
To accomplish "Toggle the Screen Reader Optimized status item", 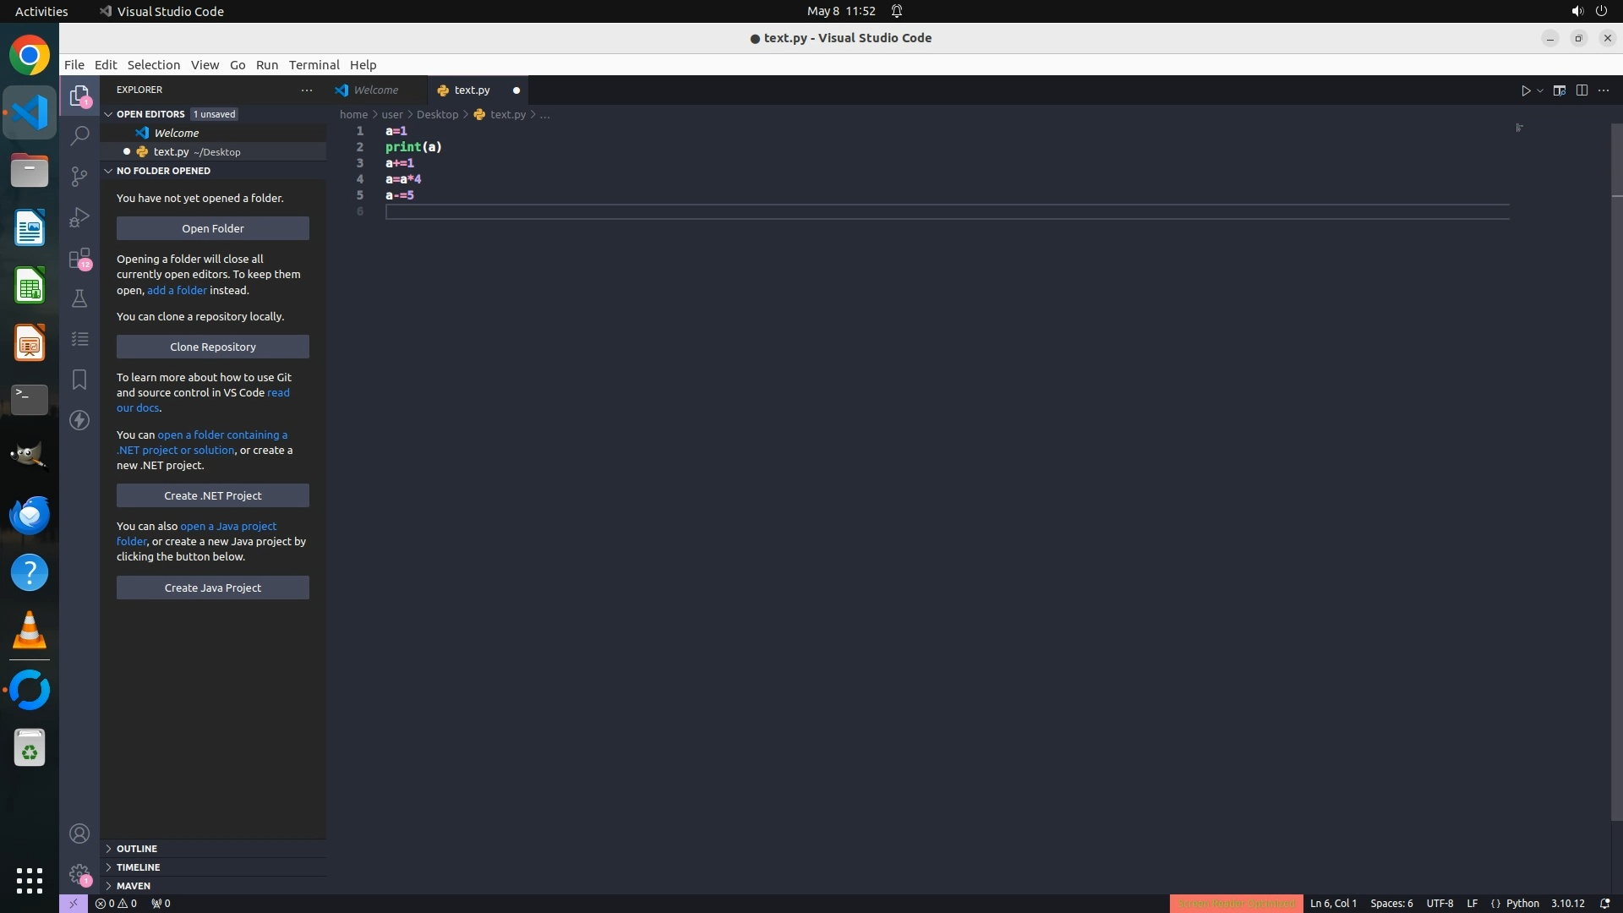I will click(1236, 904).
